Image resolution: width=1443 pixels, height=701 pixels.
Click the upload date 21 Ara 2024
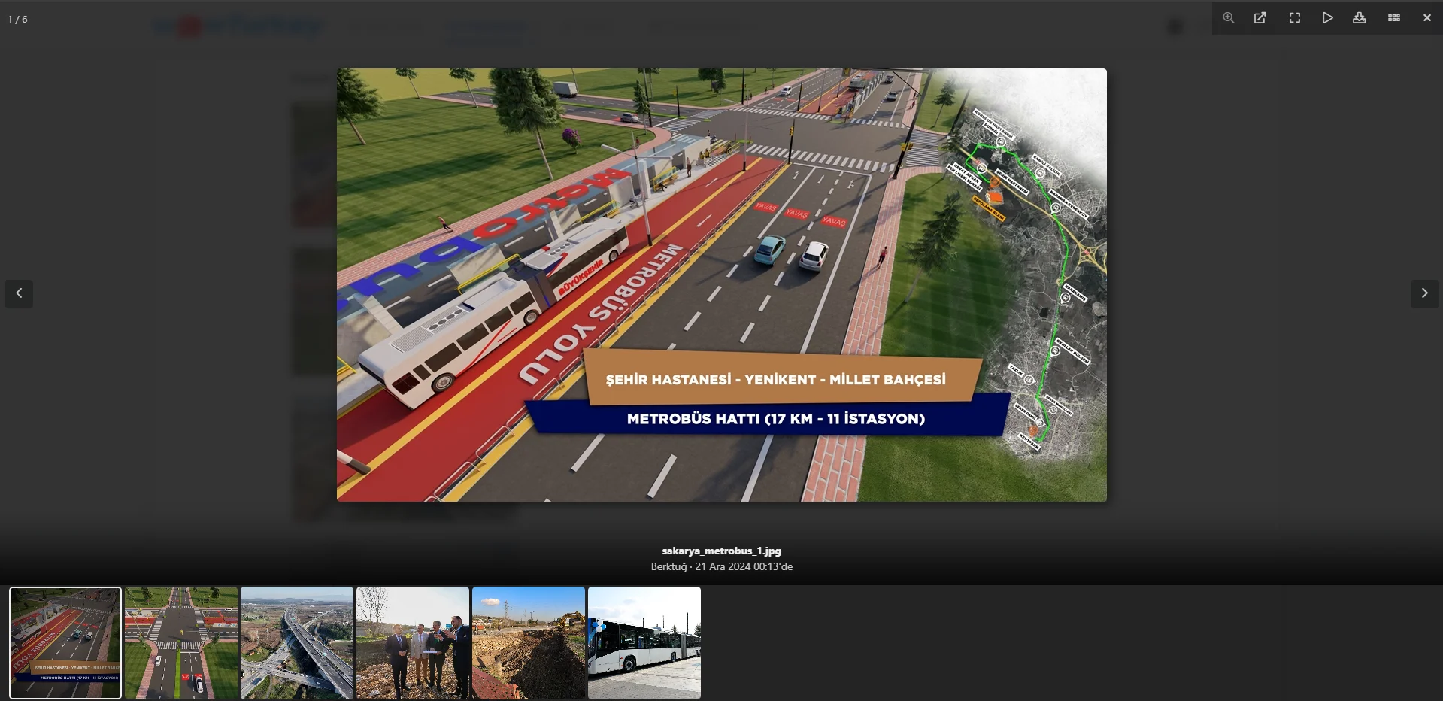coord(722,567)
